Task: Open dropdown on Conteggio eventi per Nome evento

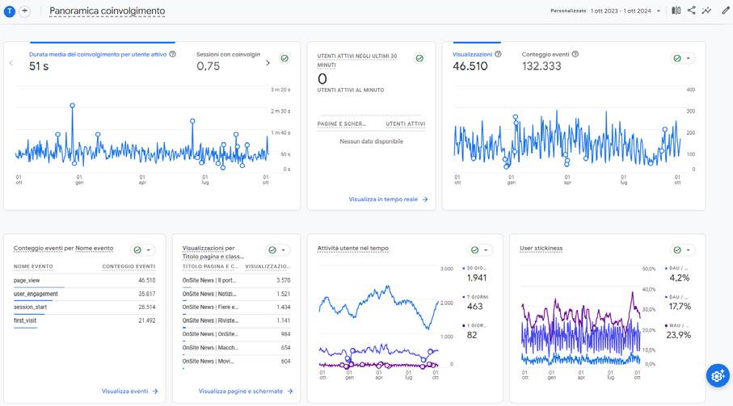Action: (x=149, y=250)
